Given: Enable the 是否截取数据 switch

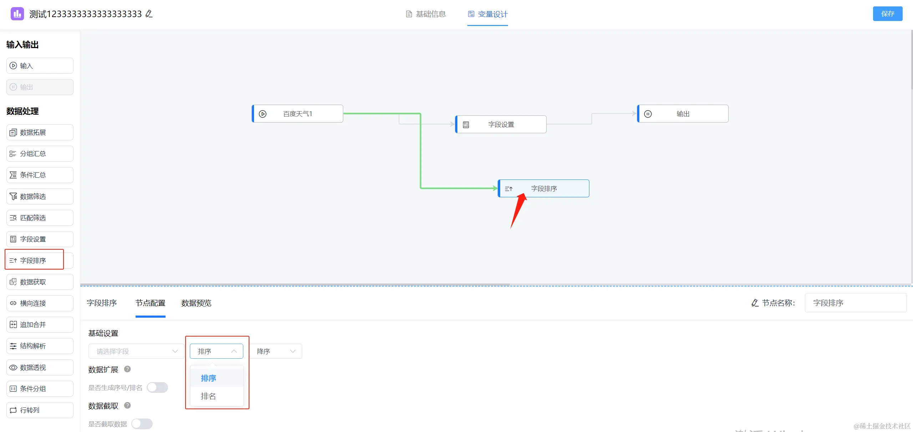Looking at the screenshot, I should [x=142, y=424].
